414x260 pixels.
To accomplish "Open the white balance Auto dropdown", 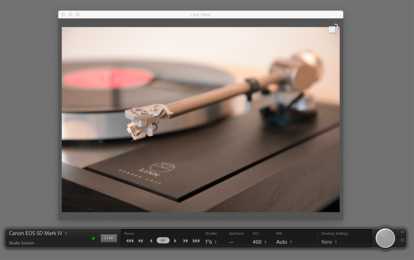I will click(x=284, y=242).
